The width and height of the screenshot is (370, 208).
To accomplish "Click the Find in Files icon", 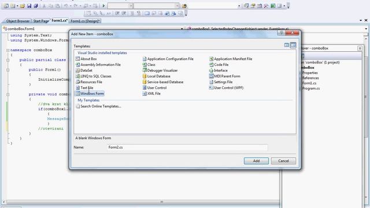I will 184,6.
